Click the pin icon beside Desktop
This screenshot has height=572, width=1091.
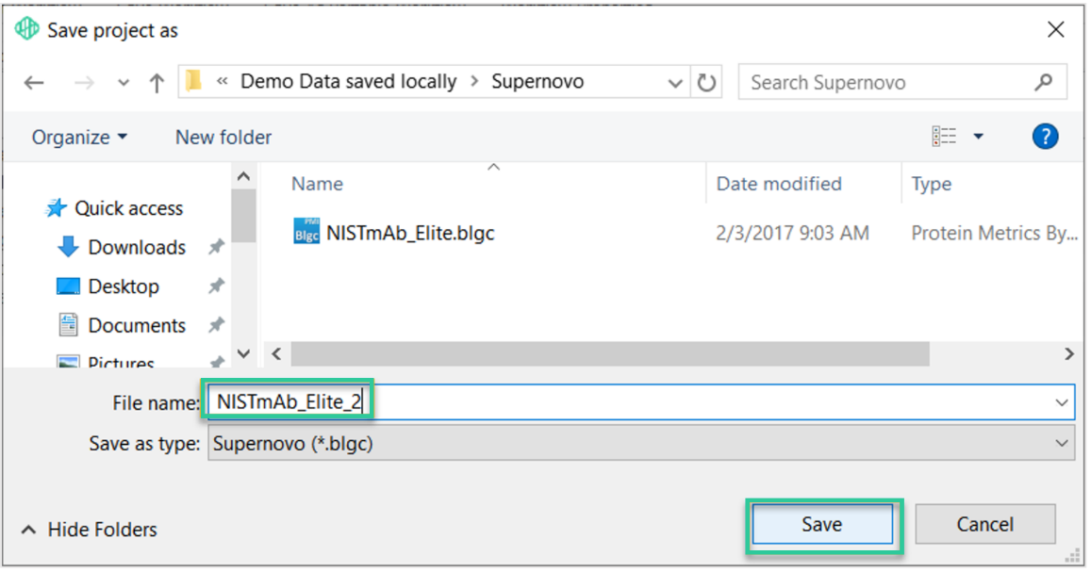pos(216,286)
